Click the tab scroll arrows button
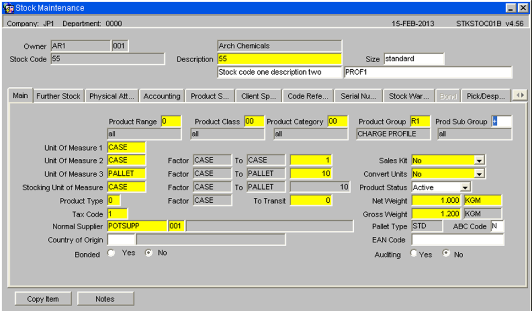Viewport: 532px width, 311px height. [x=520, y=96]
